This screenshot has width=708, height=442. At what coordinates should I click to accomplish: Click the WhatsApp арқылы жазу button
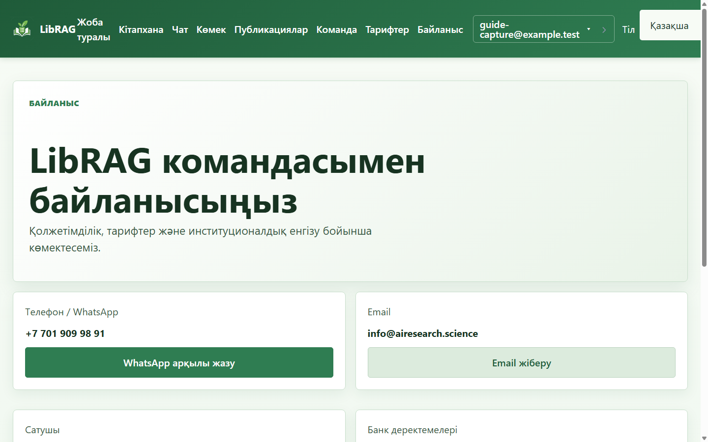[x=179, y=362]
